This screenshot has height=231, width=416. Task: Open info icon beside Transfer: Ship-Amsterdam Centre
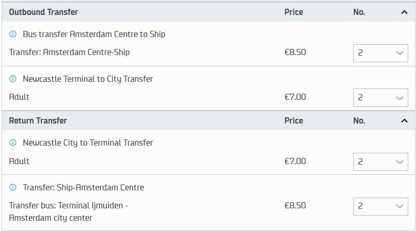(x=13, y=187)
